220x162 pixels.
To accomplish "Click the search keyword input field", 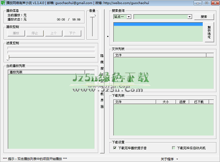I will point(161,17).
